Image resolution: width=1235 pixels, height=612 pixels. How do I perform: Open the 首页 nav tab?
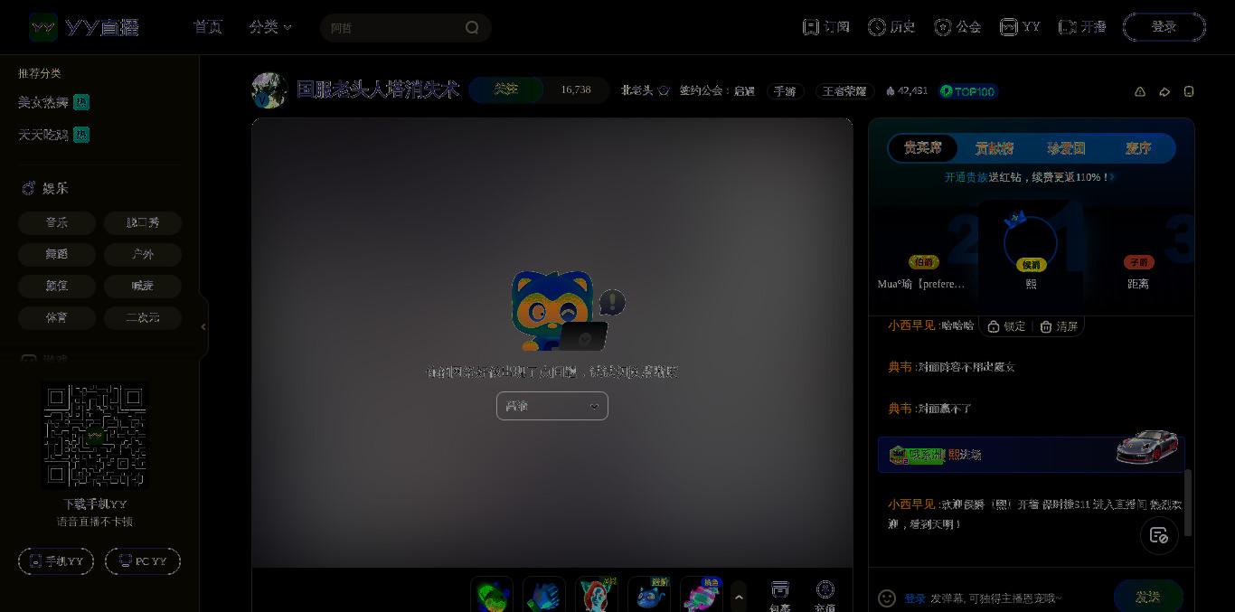click(x=208, y=27)
